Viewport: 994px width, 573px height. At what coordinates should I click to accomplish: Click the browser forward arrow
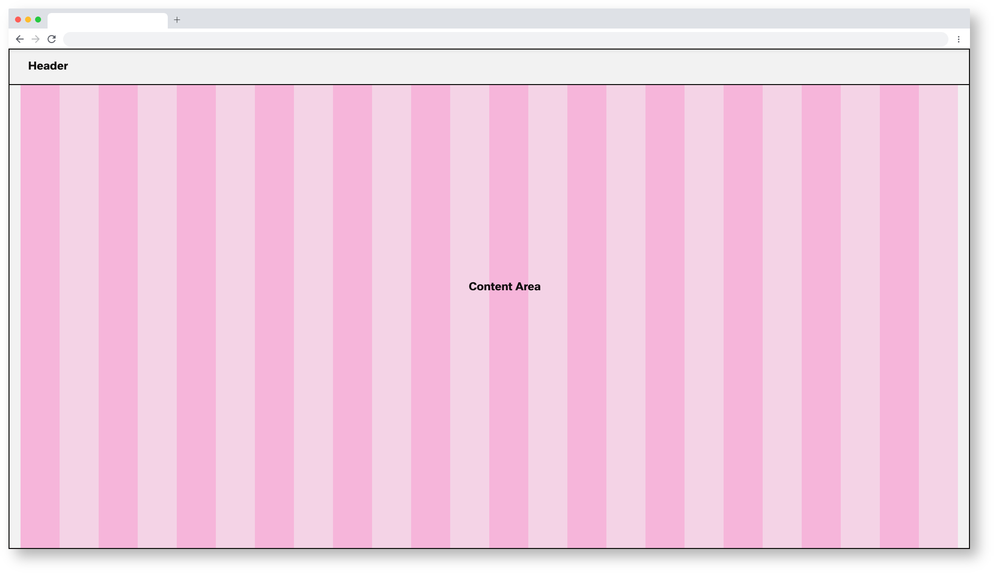[36, 39]
